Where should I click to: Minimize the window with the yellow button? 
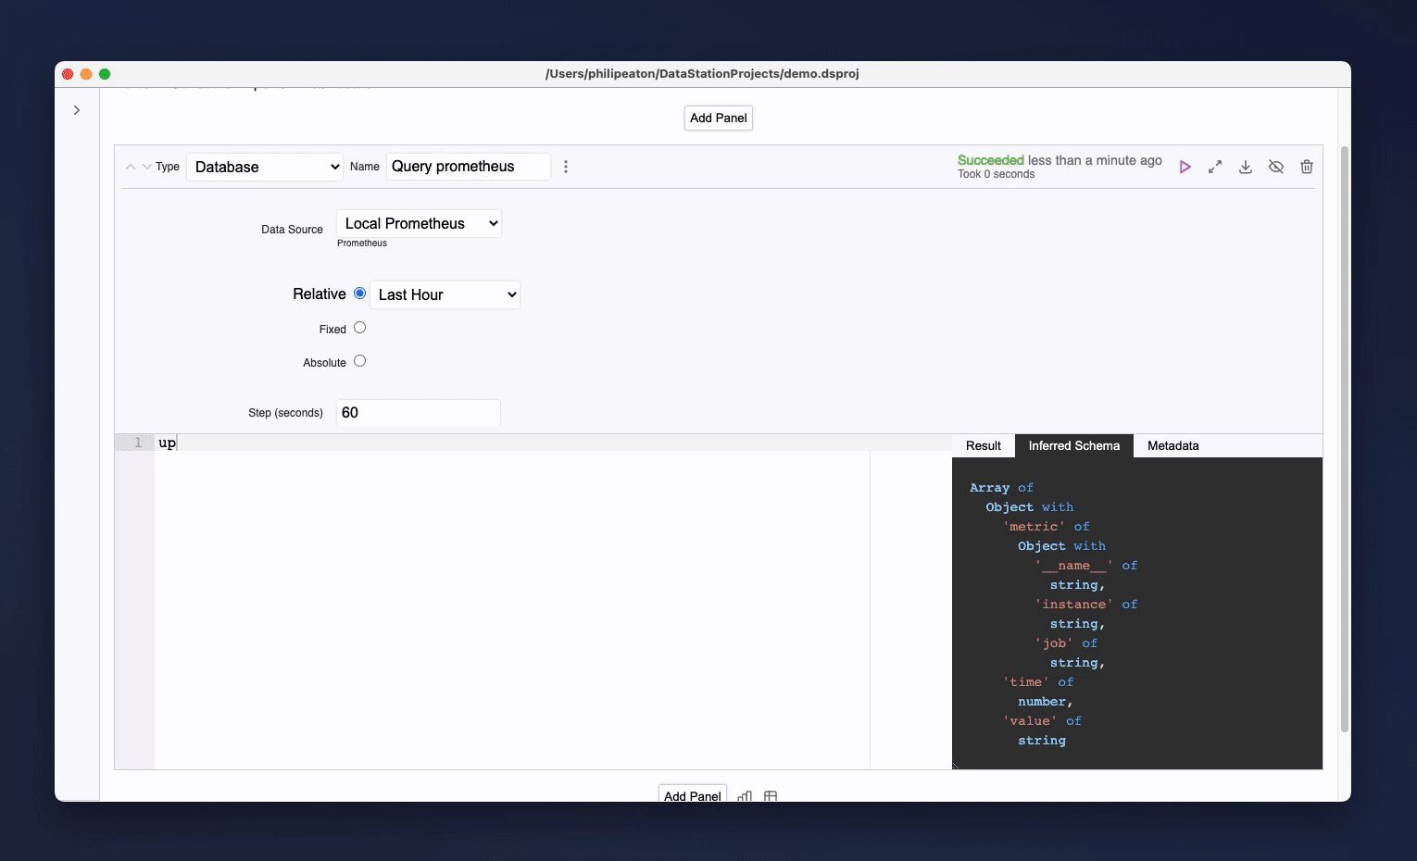point(86,74)
